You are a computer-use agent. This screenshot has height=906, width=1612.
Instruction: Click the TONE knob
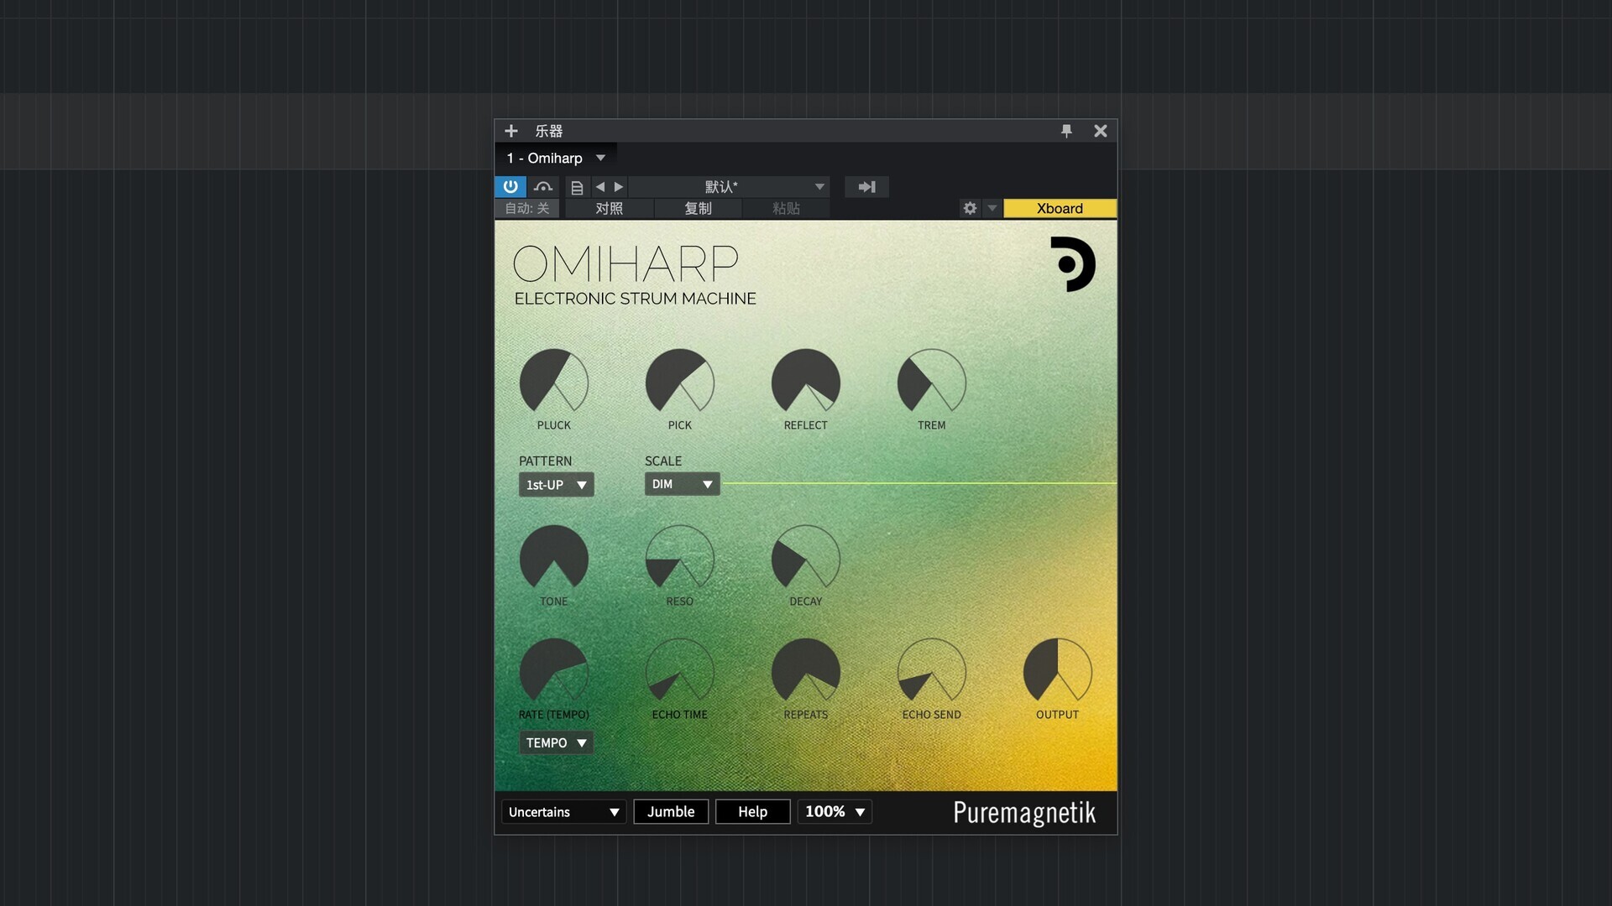[554, 559]
